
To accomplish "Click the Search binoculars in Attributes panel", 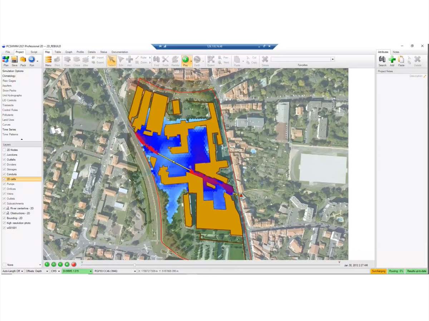I will coord(382,60).
